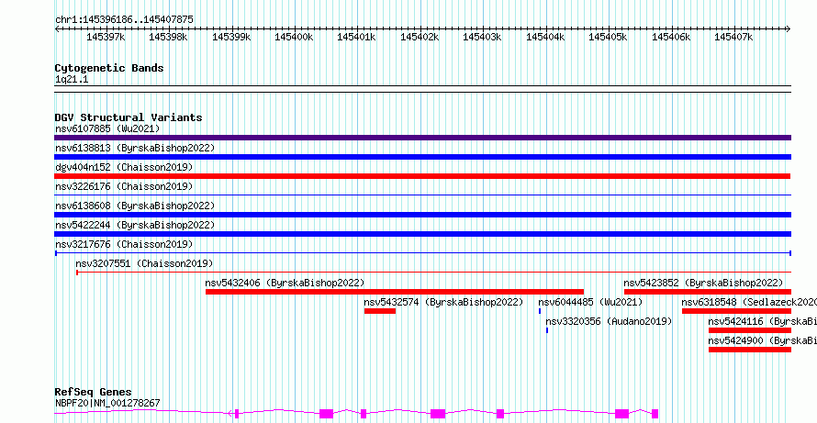
Task: Select the nsv5424900 red variant bar
Action: coord(750,350)
